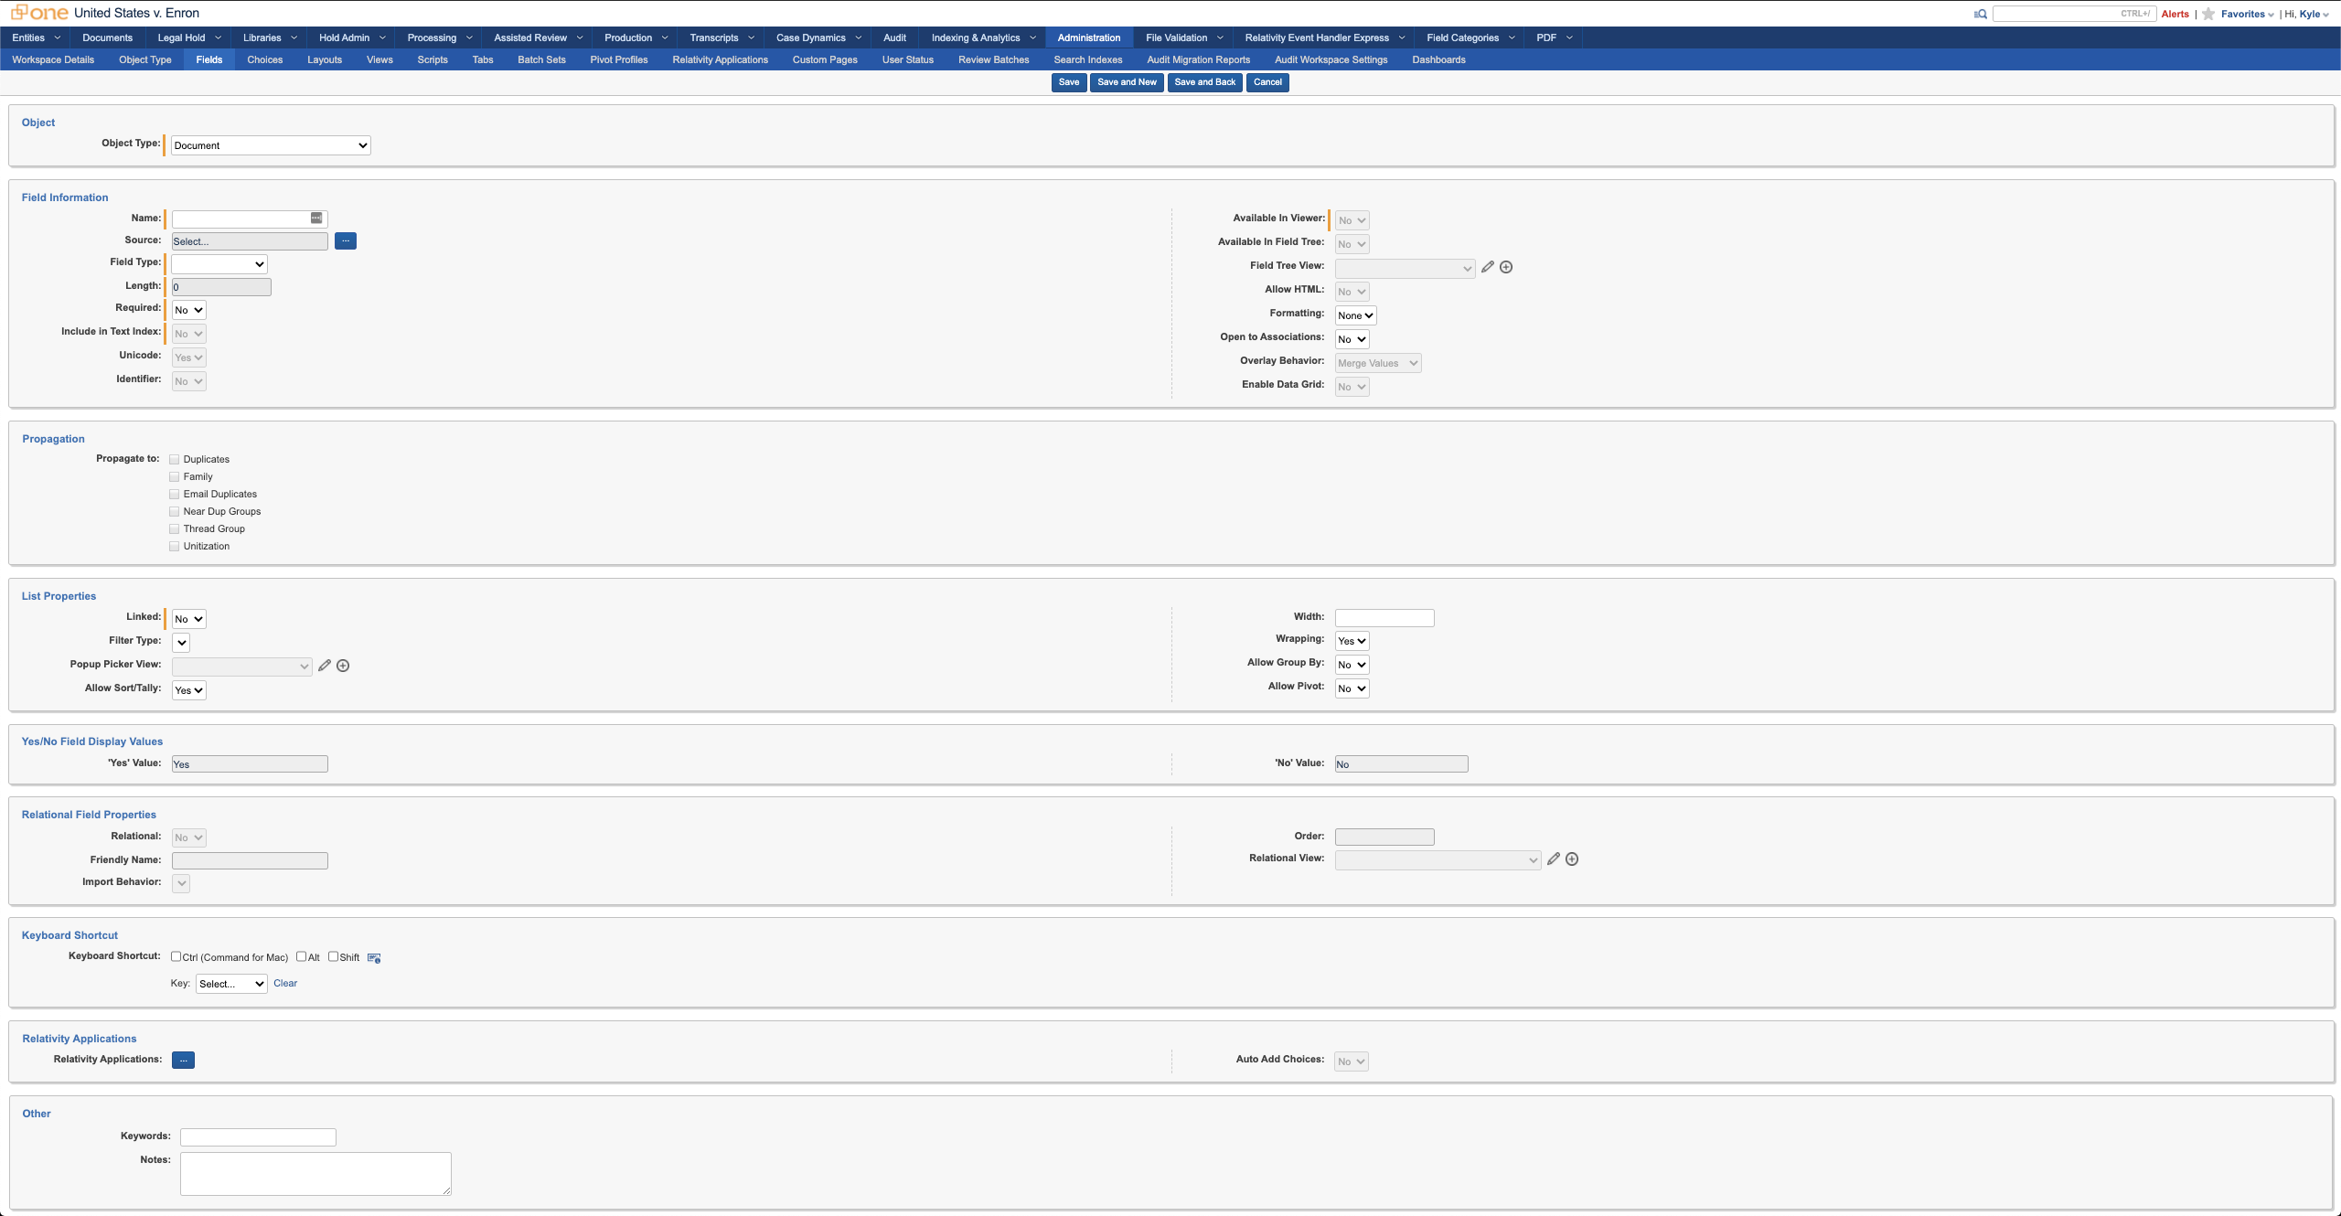Viewport: 2341px width, 1216px height.
Task: Click the Cancel button
Action: (1267, 82)
